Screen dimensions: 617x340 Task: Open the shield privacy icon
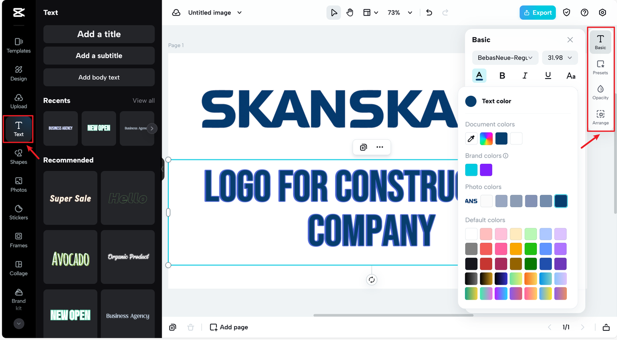tap(567, 13)
